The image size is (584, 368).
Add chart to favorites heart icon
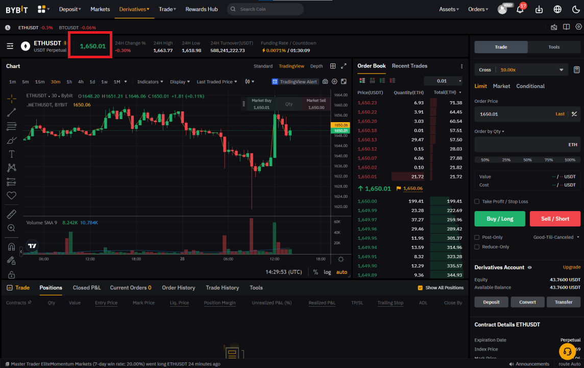12,195
